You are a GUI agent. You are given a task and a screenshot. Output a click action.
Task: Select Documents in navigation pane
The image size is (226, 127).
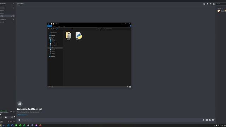54,44
